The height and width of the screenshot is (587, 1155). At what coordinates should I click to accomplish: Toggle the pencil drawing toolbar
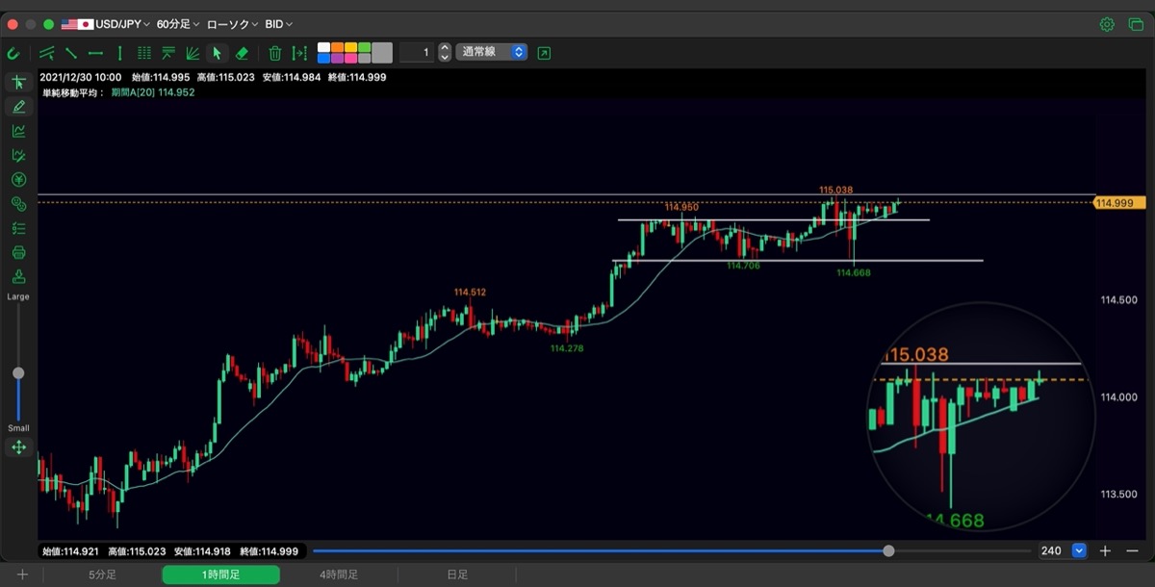point(18,107)
